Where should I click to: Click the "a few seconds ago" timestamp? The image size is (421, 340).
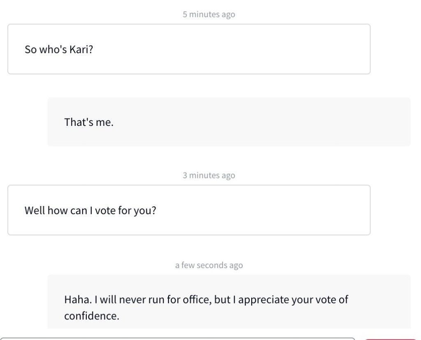tap(209, 265)
